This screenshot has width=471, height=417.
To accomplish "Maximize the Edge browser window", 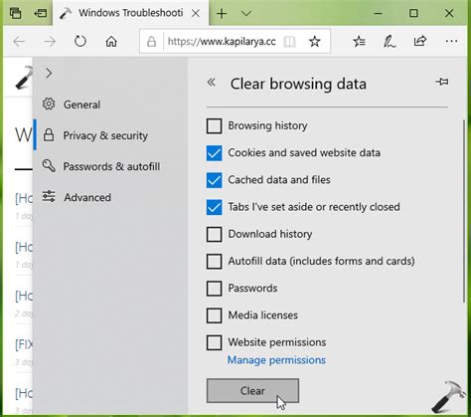I will pos(413,13).
